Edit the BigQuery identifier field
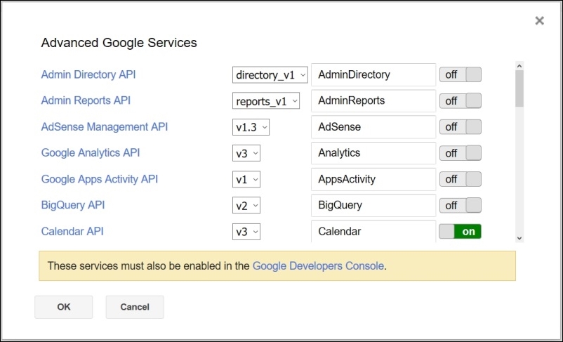 point(373,205)
